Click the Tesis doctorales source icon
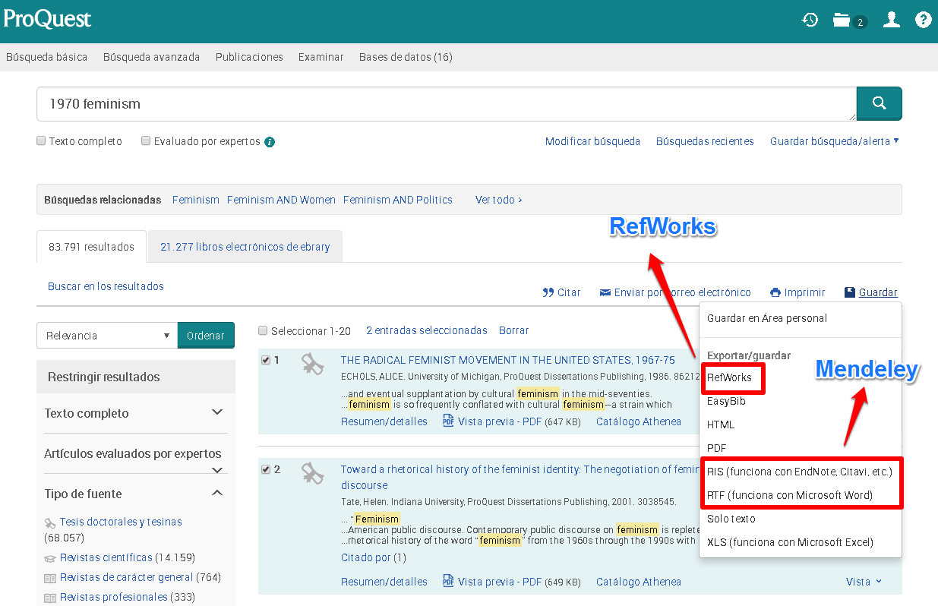This screenshot has width=938, height=606. point(50,522)
